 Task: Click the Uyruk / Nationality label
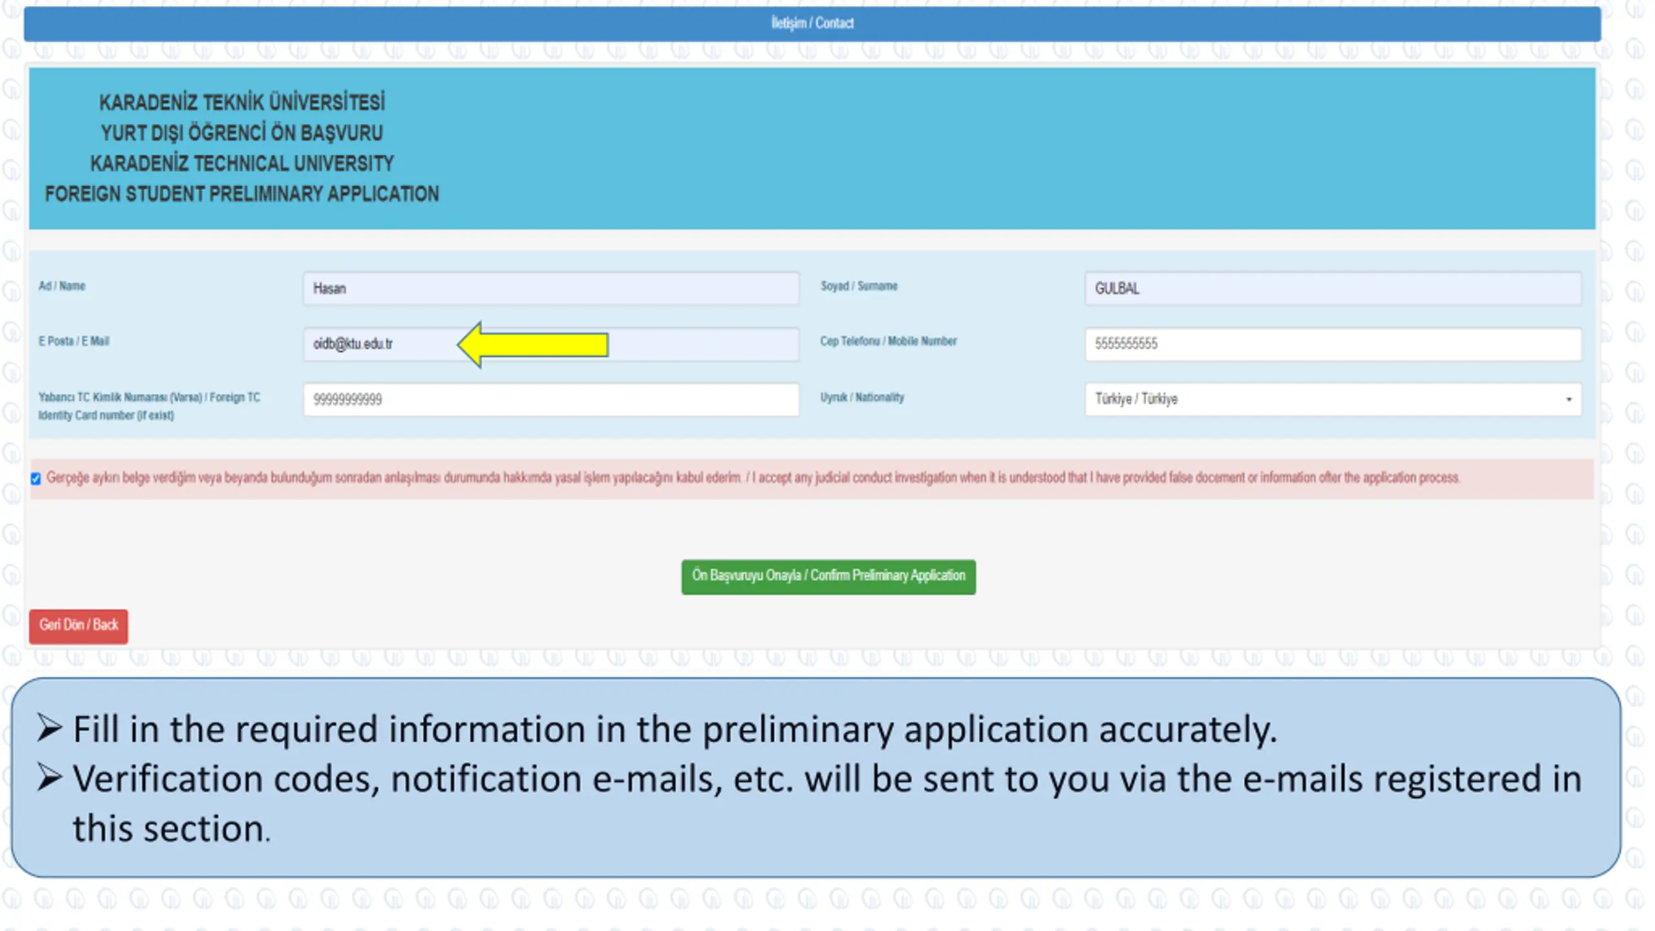(862, 397)
